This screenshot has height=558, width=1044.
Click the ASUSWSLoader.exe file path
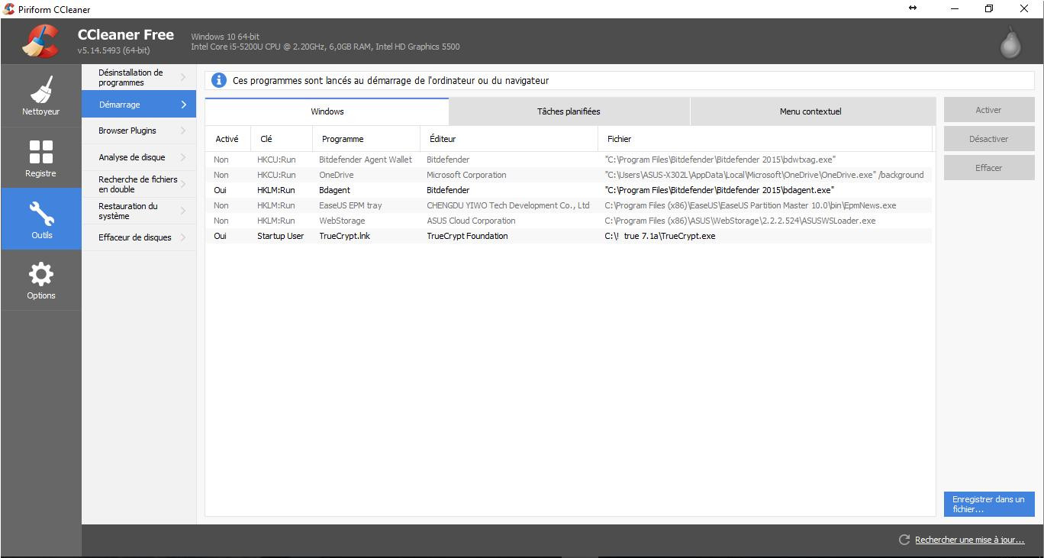(740, 221)
